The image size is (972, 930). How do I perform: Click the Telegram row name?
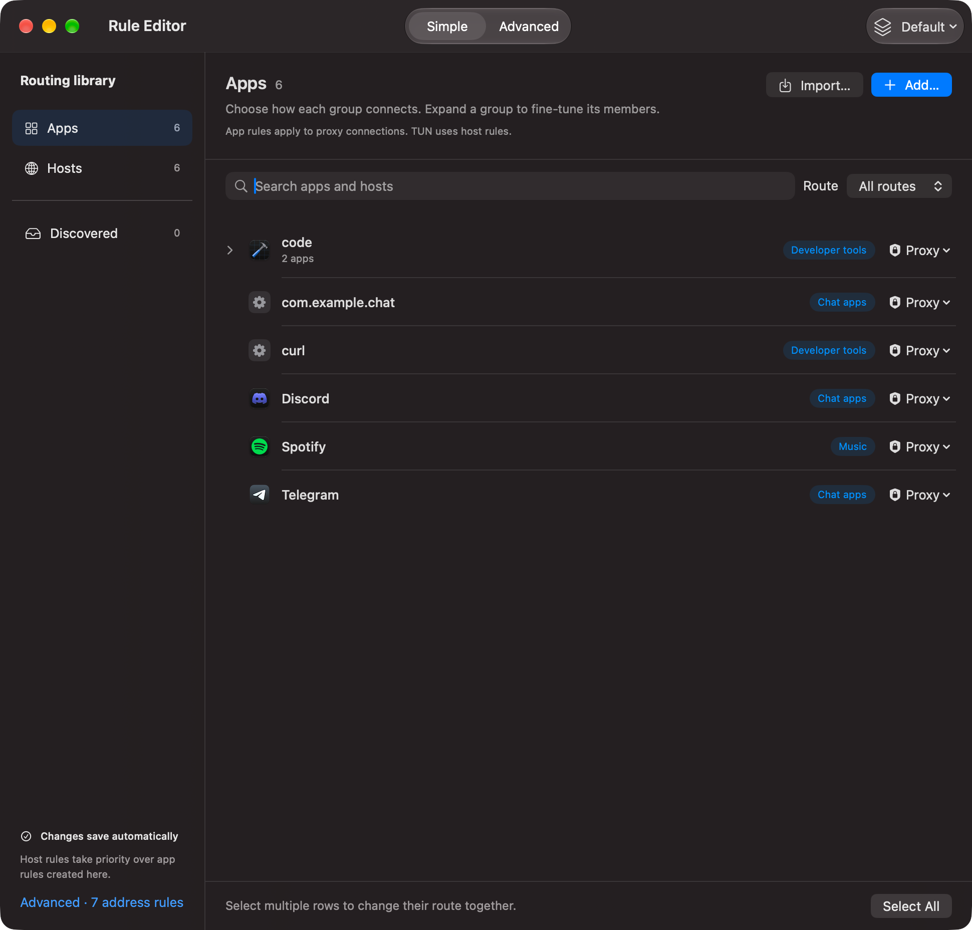pyautogui.click(x=310, y=495)
